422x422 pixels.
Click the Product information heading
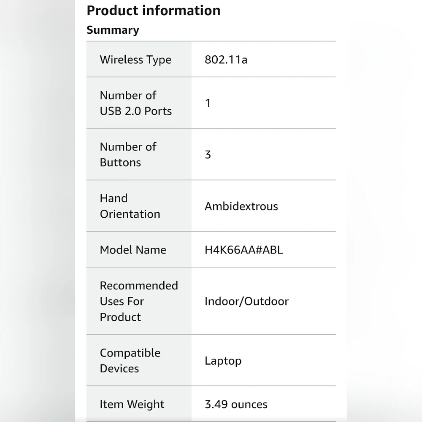pyautogui.click(x=154, y=11)
